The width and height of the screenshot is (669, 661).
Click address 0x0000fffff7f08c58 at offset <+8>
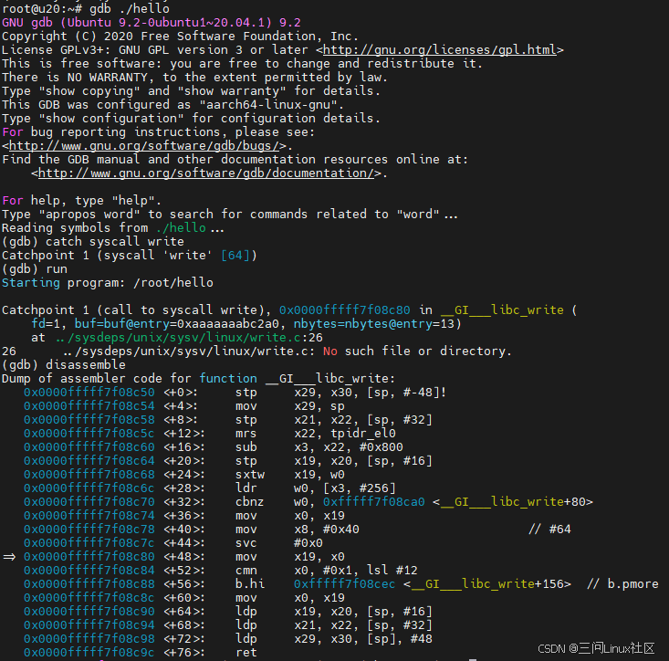pyautogui.click(x=89, y=419)
